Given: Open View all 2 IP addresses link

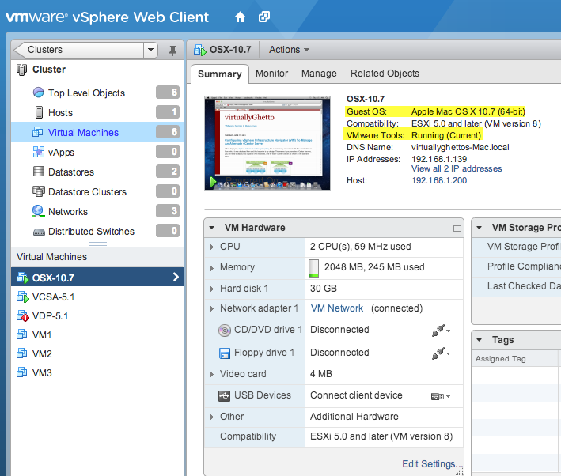Looking at the screenshot, I should click(x=457, y=168).
